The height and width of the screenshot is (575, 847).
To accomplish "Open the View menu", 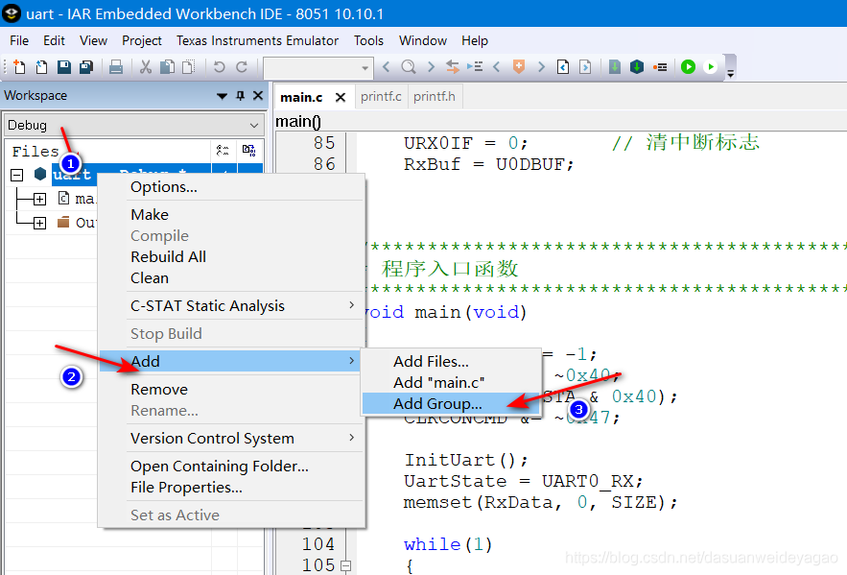I will point(93,40).
